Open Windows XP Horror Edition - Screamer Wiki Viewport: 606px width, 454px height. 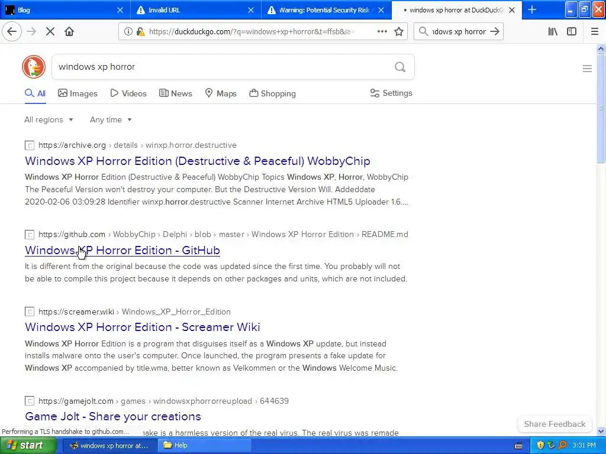coord(143,327)
